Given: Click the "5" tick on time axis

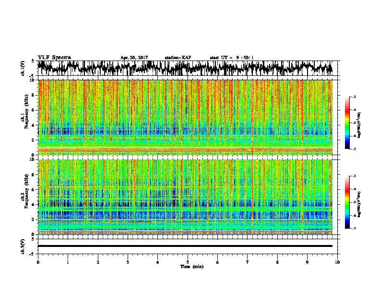Looking at the screenshot, I should click(188, 262).
